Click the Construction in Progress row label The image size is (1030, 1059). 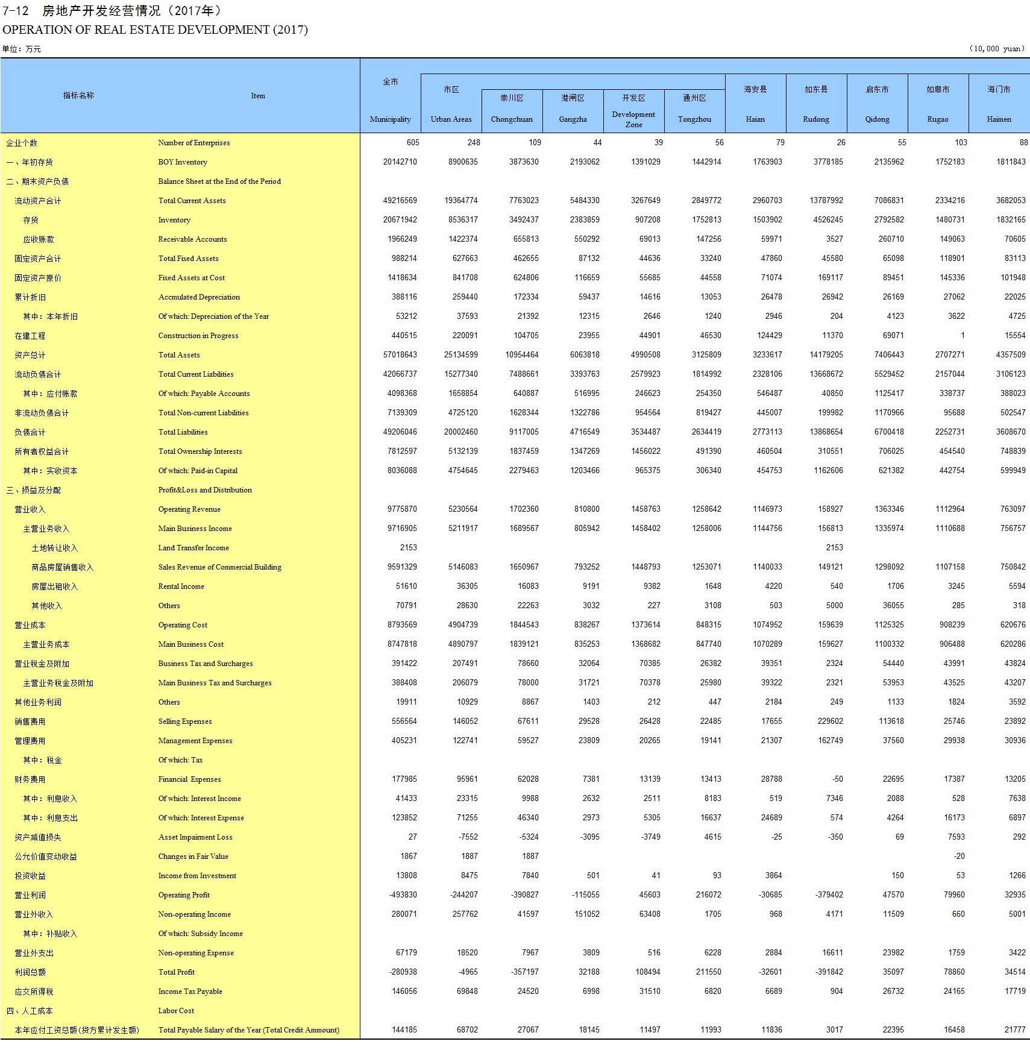click(198, 336)
